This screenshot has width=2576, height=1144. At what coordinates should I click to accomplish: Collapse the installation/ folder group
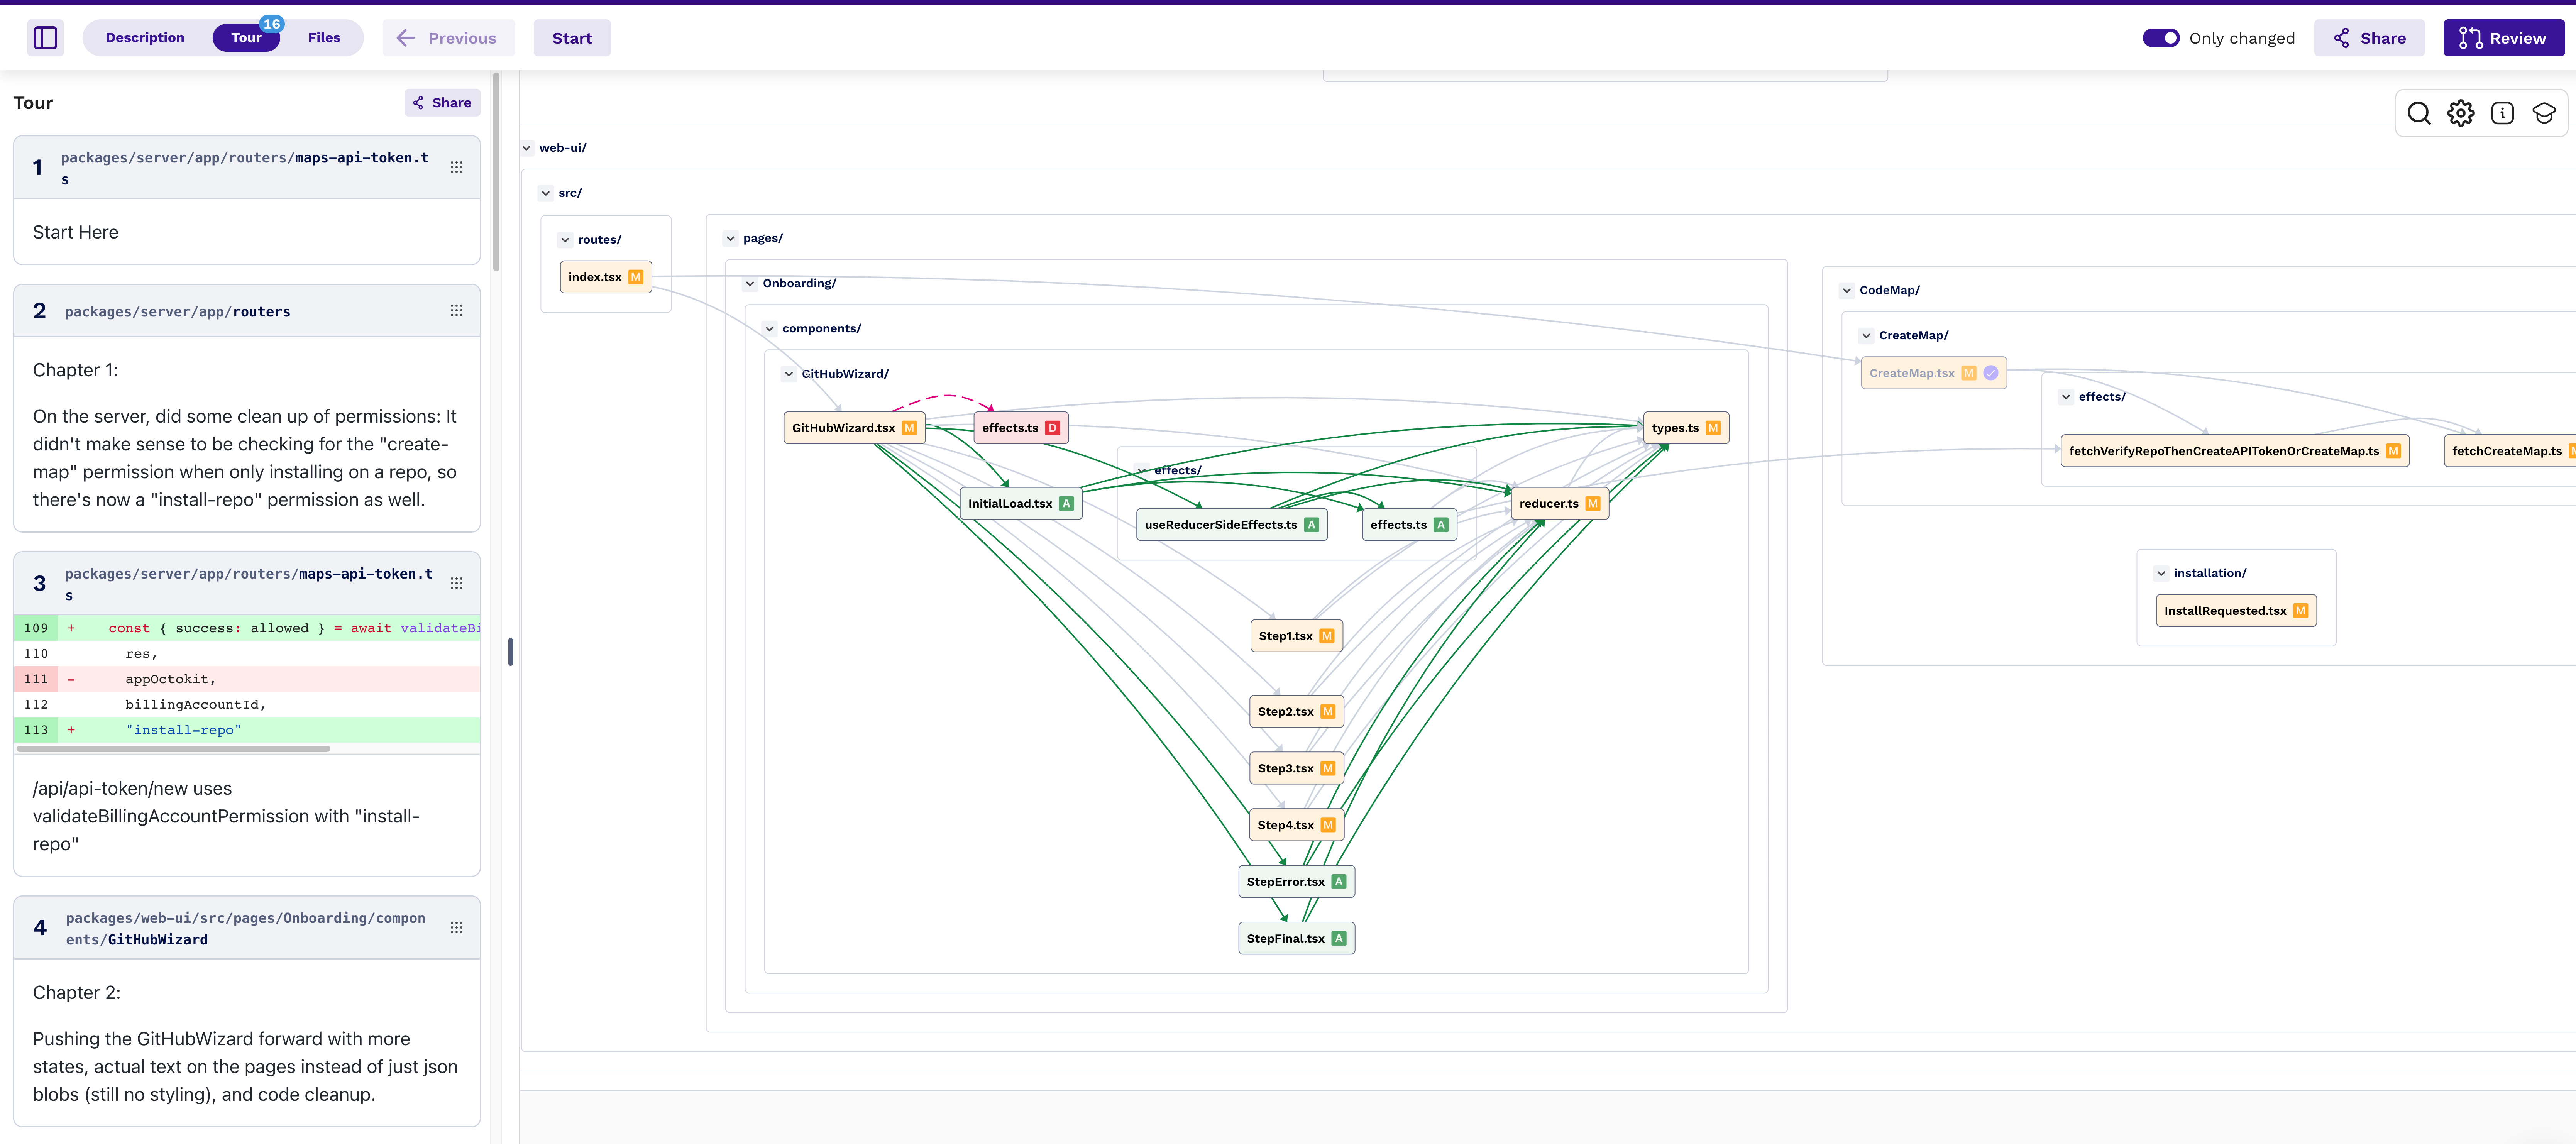pos(2161,574)
